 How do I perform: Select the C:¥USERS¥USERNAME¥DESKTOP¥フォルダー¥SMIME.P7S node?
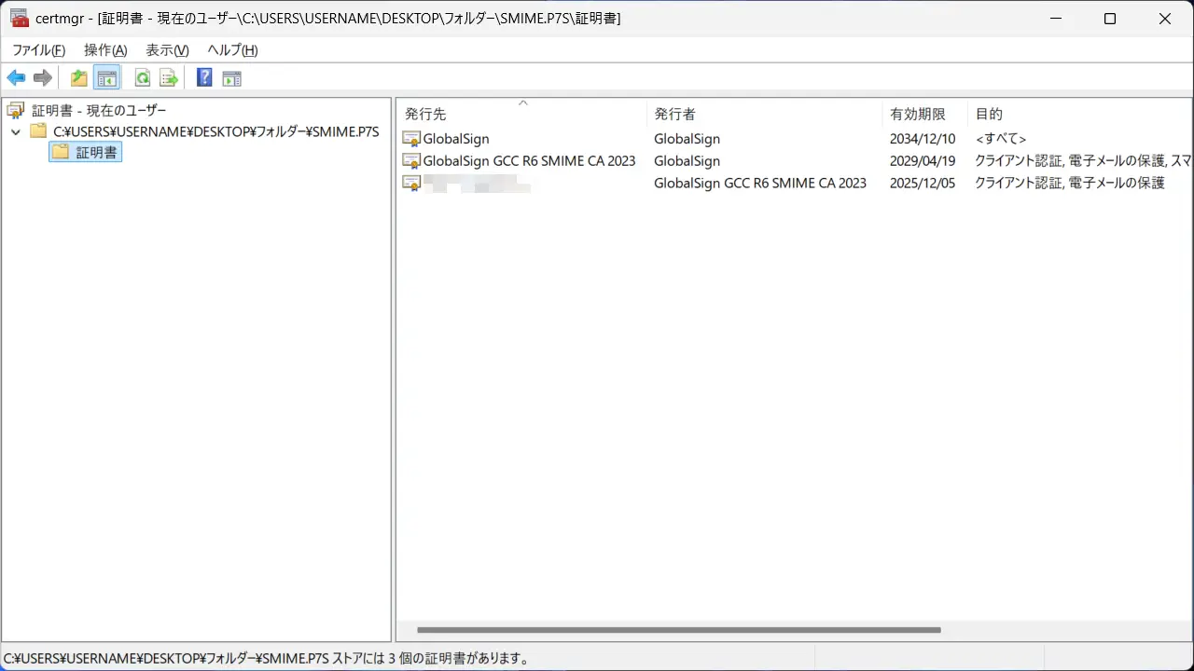click(x=215, y=131)
